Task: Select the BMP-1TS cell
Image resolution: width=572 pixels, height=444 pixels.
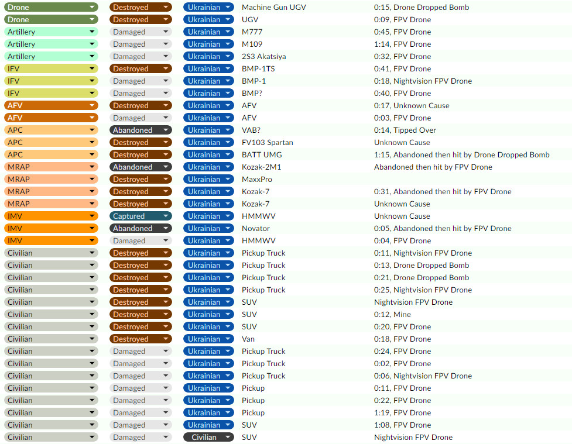Action: click(258, 69)
